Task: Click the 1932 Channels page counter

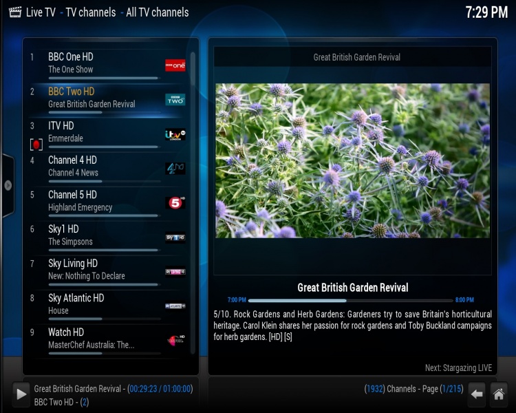Action: click(x=413, y=389)
